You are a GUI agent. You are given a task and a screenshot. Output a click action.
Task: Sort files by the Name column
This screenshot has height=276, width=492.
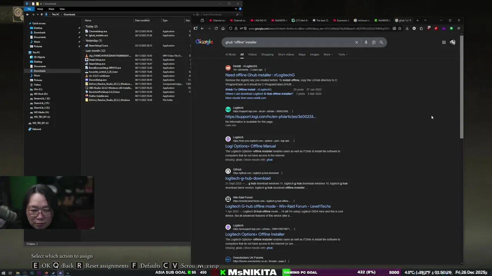(x=88, y=20)
